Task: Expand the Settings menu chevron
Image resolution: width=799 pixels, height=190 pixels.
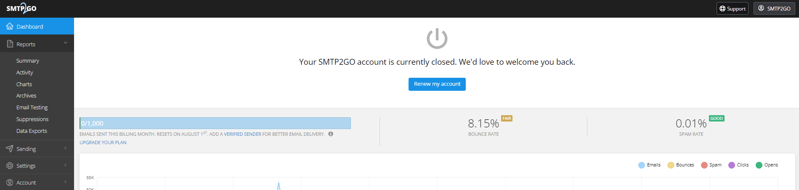Action: [66, 165]
